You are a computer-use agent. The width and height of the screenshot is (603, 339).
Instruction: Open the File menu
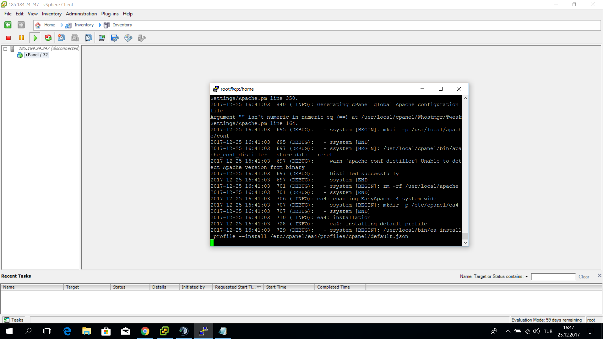click(x=8, y=14)
